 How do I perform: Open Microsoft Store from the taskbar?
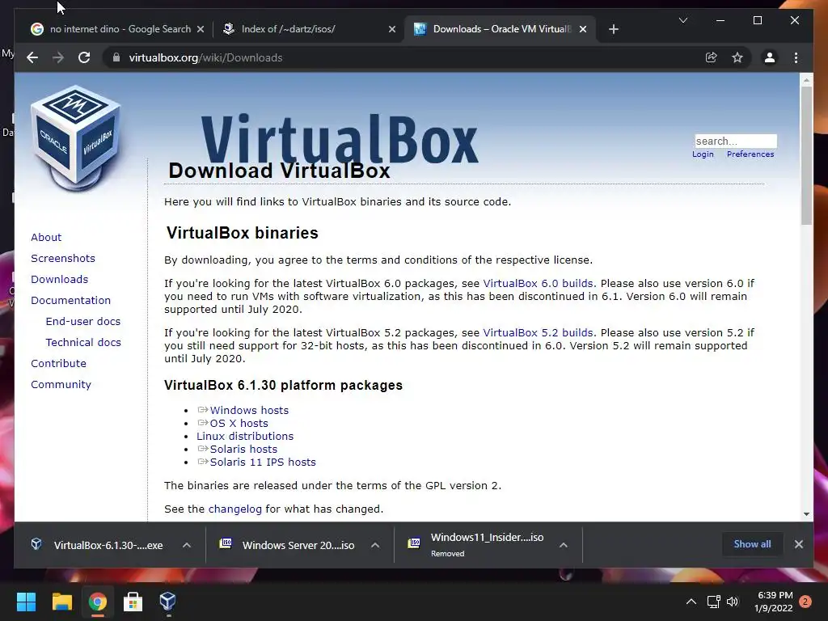(133, 602)
